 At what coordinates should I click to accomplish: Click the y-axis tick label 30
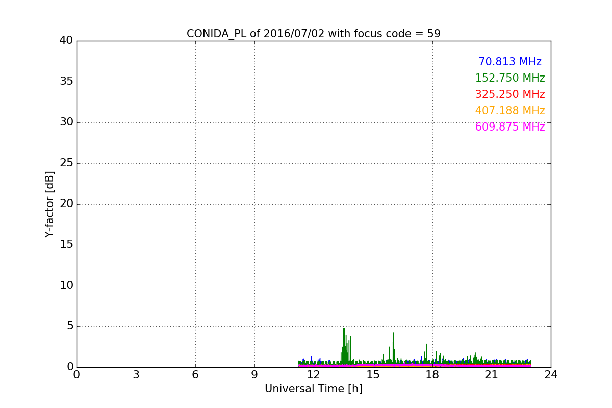[66, 122]
